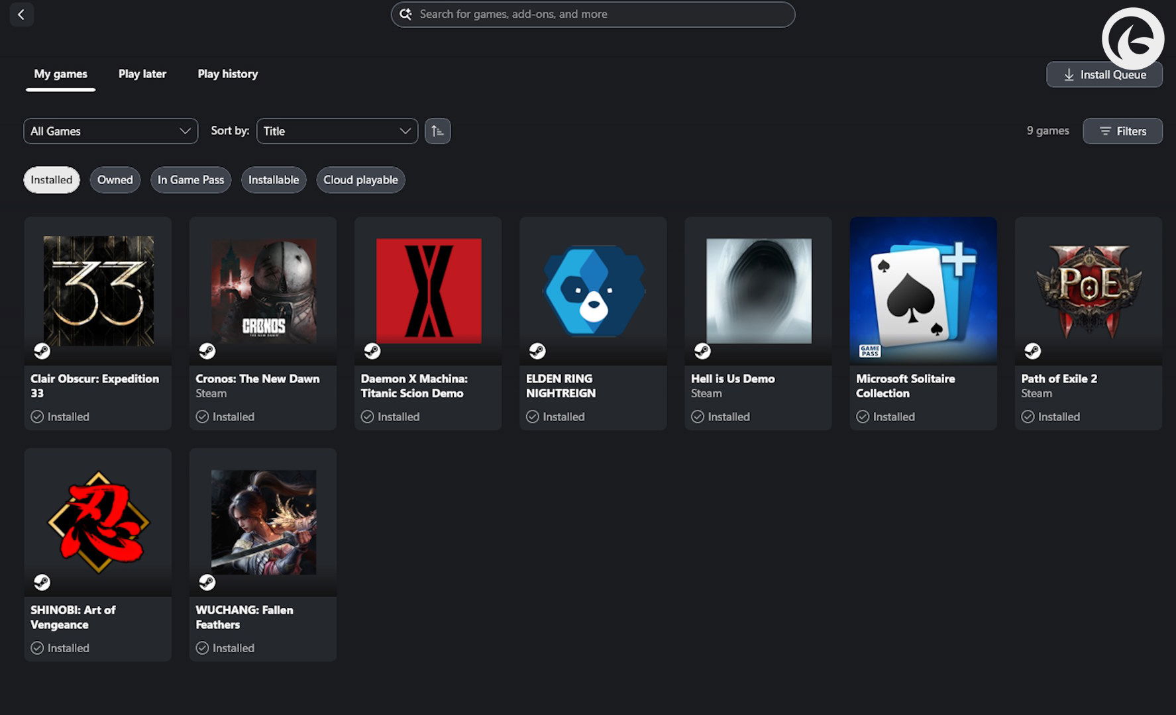The height and width of the screenshot is (715, 1176).
Task: Click Steam badge on WUCHANG card
Action: coord(207,583)
